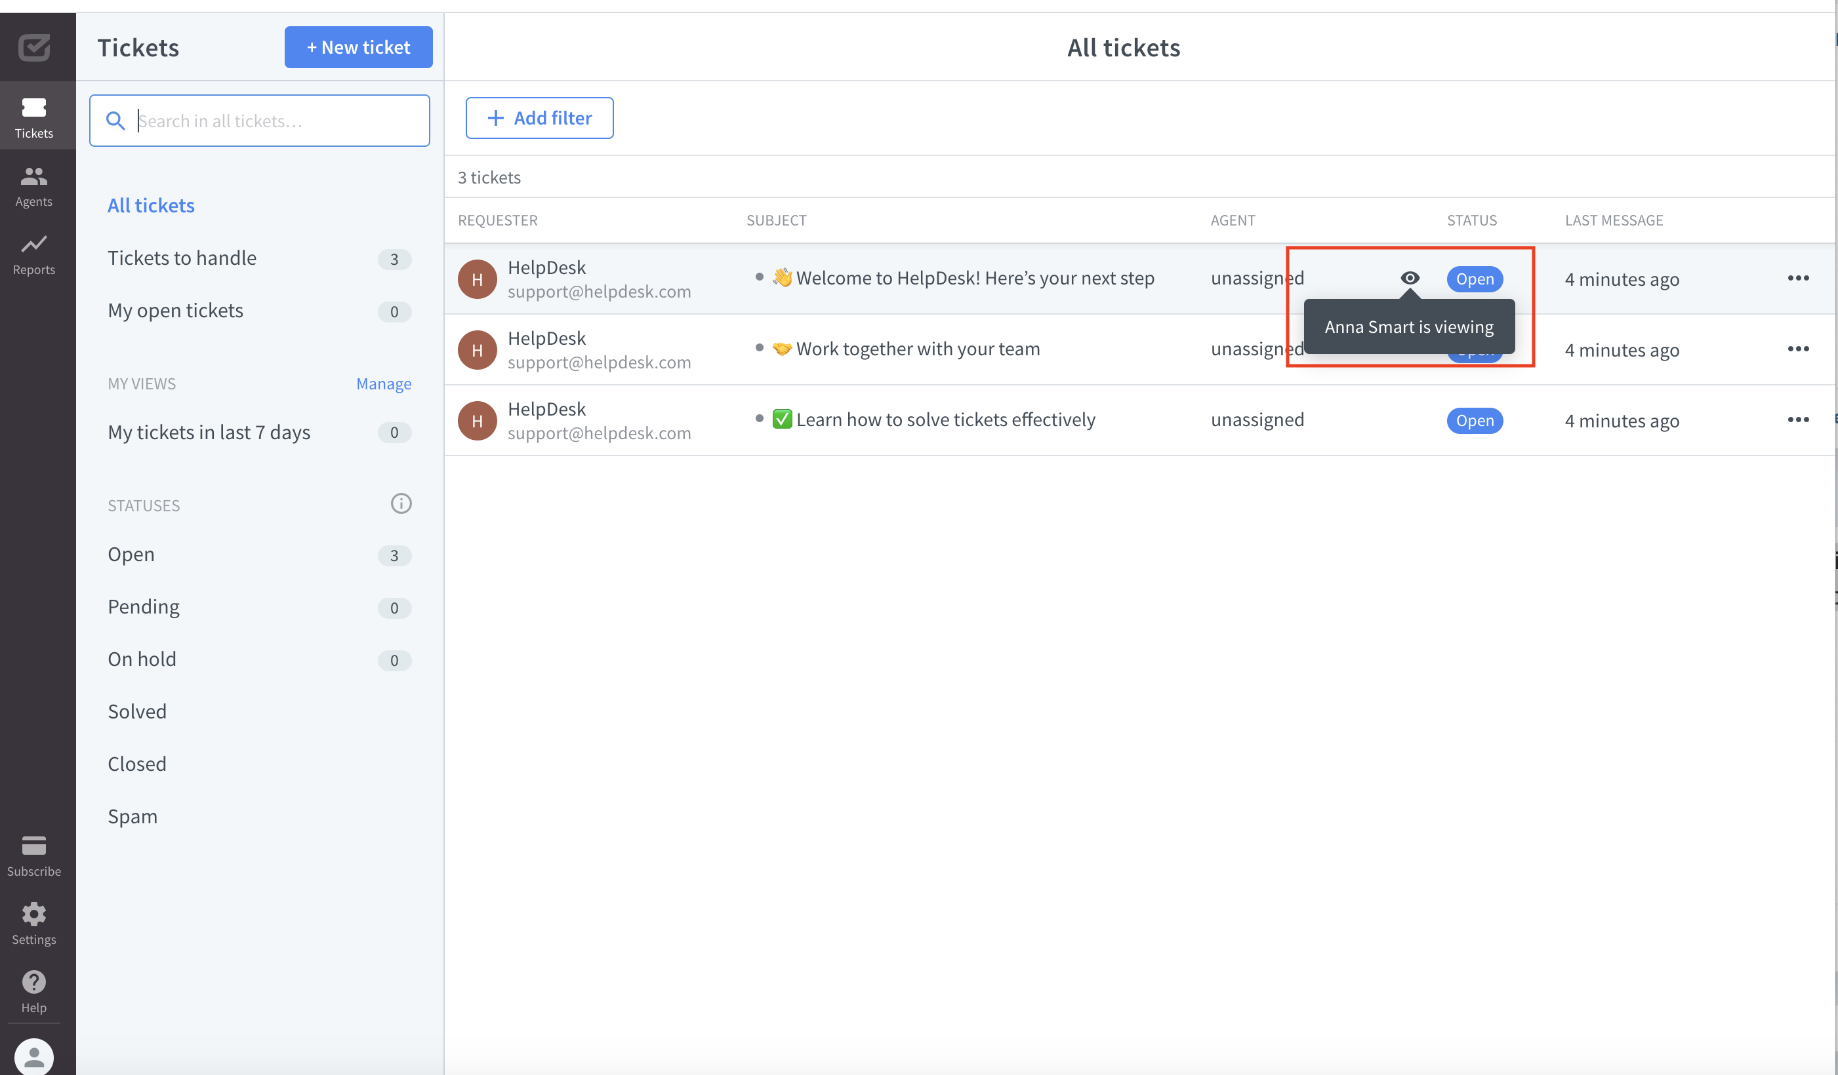Click the user profile avatar
1838x1075 pixels.
coord(33,1057)
